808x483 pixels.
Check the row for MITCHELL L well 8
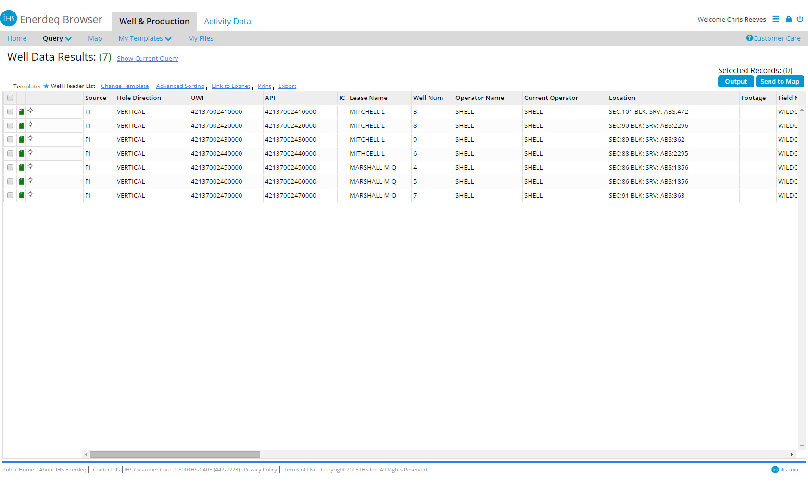point(10,125)
